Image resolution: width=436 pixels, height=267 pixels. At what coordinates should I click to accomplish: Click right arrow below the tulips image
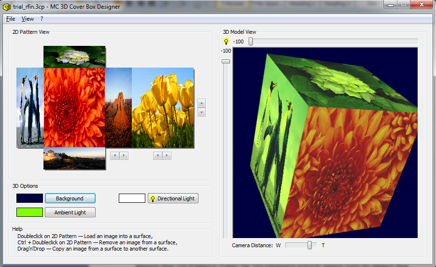tap(167, 155)
